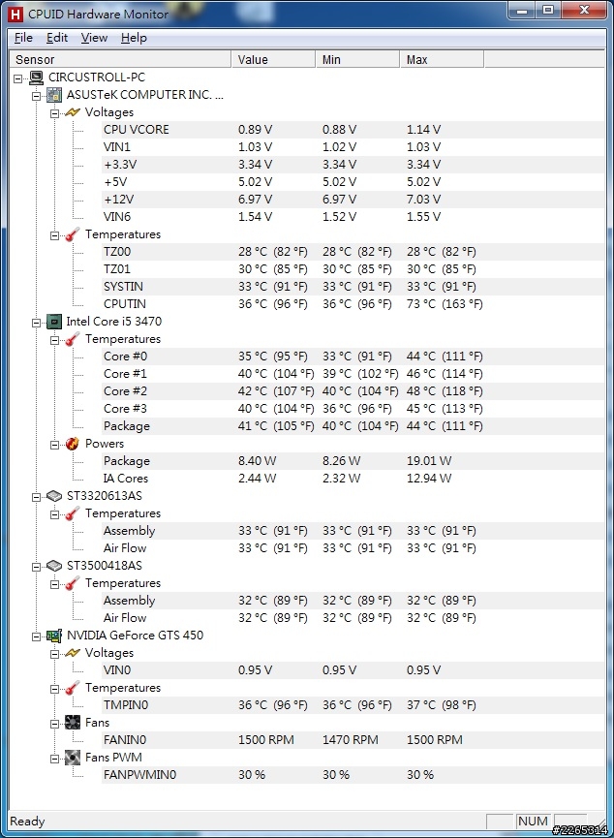Select the VIN6 voltage row
The height and width of the screenshot is (838, 614).
(x=353, y=216)
